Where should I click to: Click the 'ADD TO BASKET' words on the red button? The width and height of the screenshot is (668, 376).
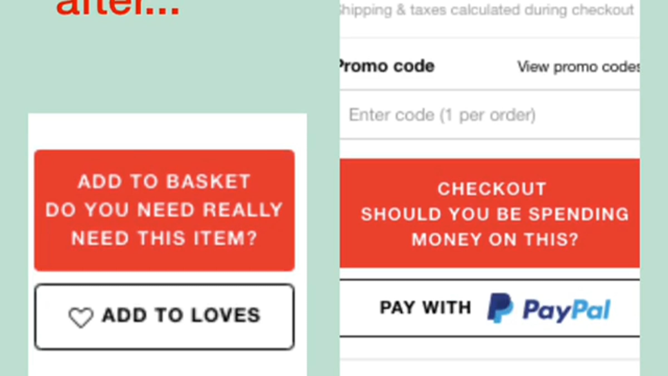point(164,182)
